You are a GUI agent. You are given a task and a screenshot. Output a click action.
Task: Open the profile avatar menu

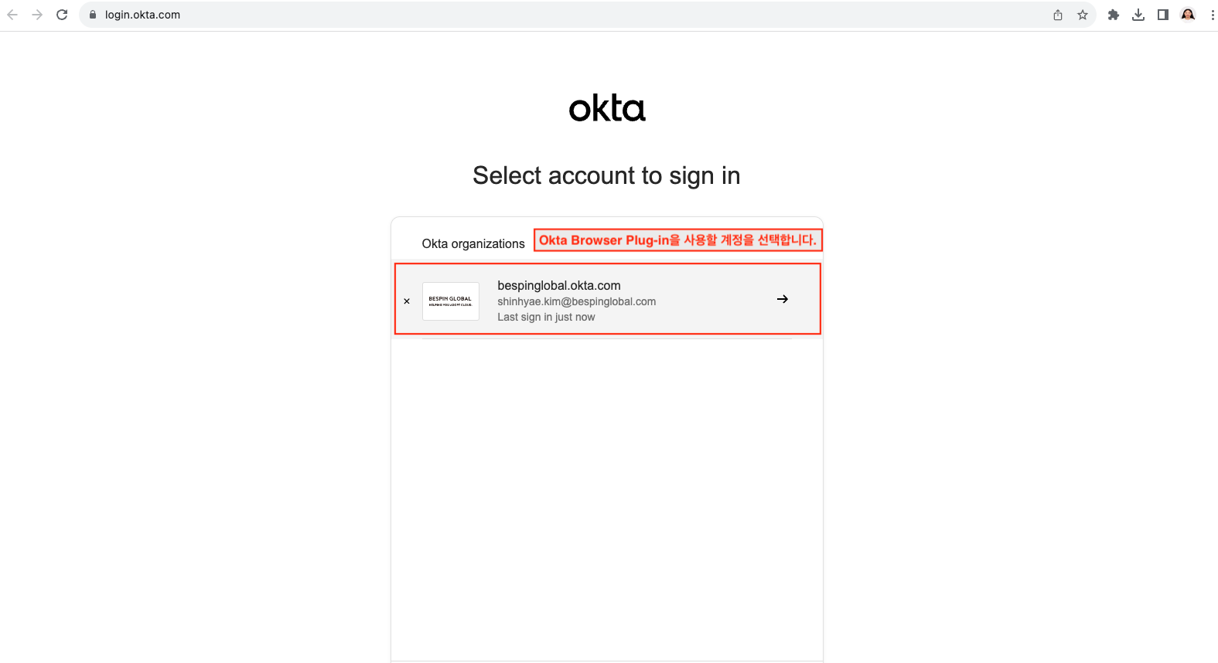(1188, 15)
